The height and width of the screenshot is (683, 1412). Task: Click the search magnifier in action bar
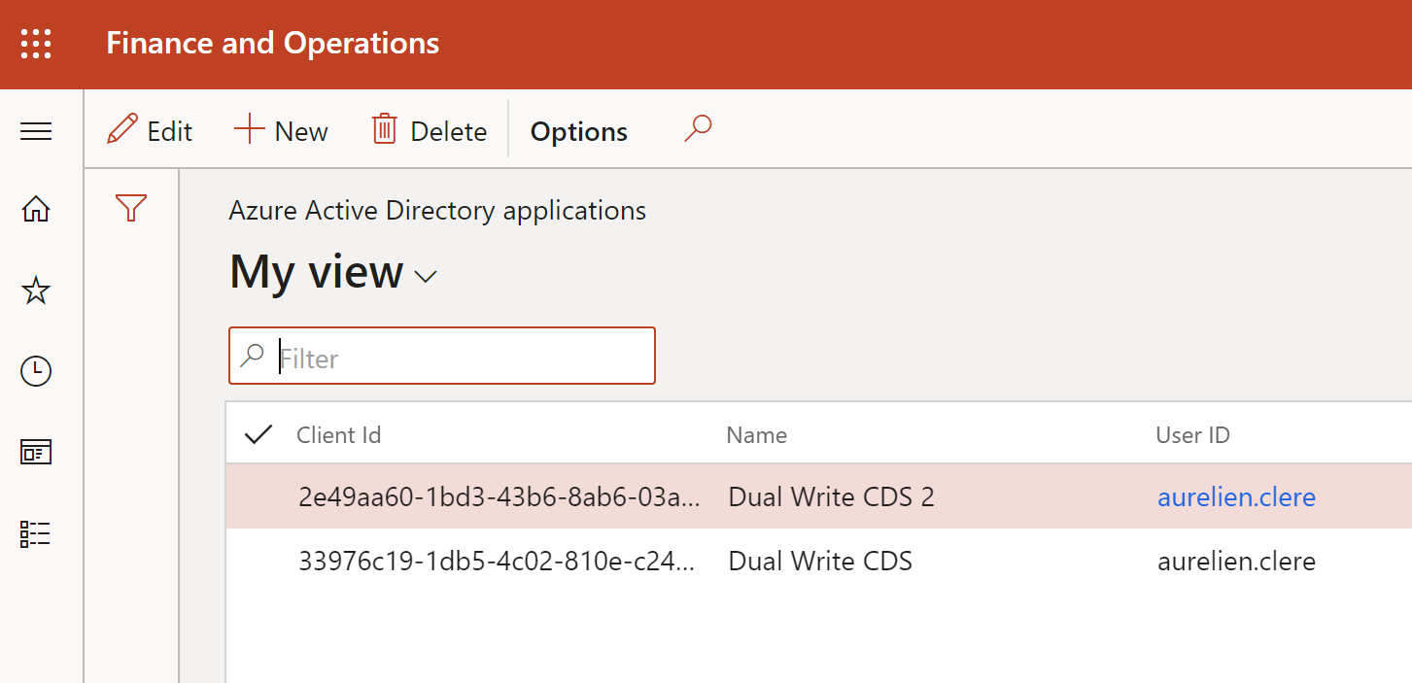(698, 129)
